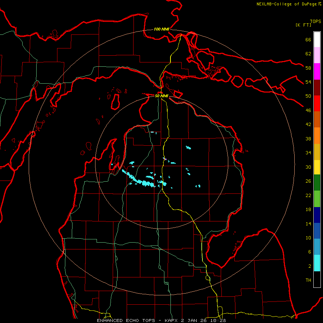Click the legend value '14'
323x323 pixels.
(308, 224)
